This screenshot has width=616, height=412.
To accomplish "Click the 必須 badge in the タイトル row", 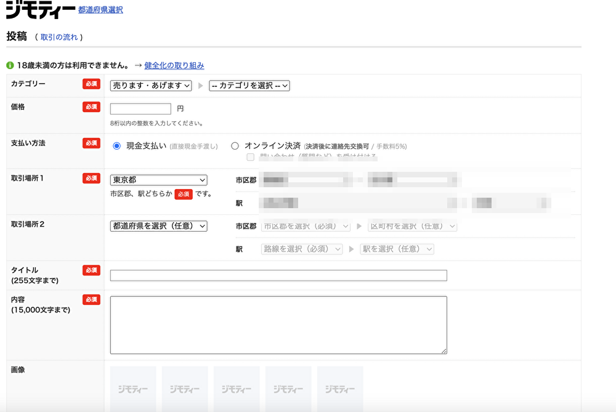I will [x=91, y=270].
